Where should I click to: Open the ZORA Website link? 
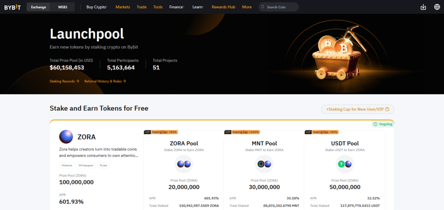pyautogui.click(x=67, y=165)
